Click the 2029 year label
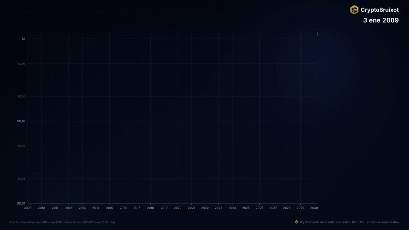Image resolution: width=409 pixels, height=230 pixels. pos(300,208)
